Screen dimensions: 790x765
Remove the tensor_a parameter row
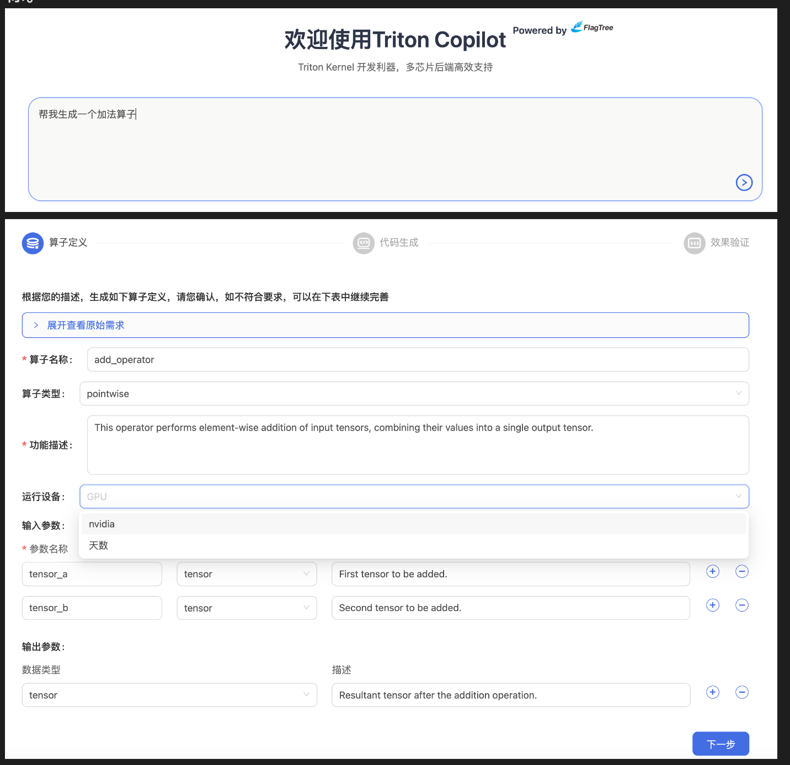[x=742, y=571]
